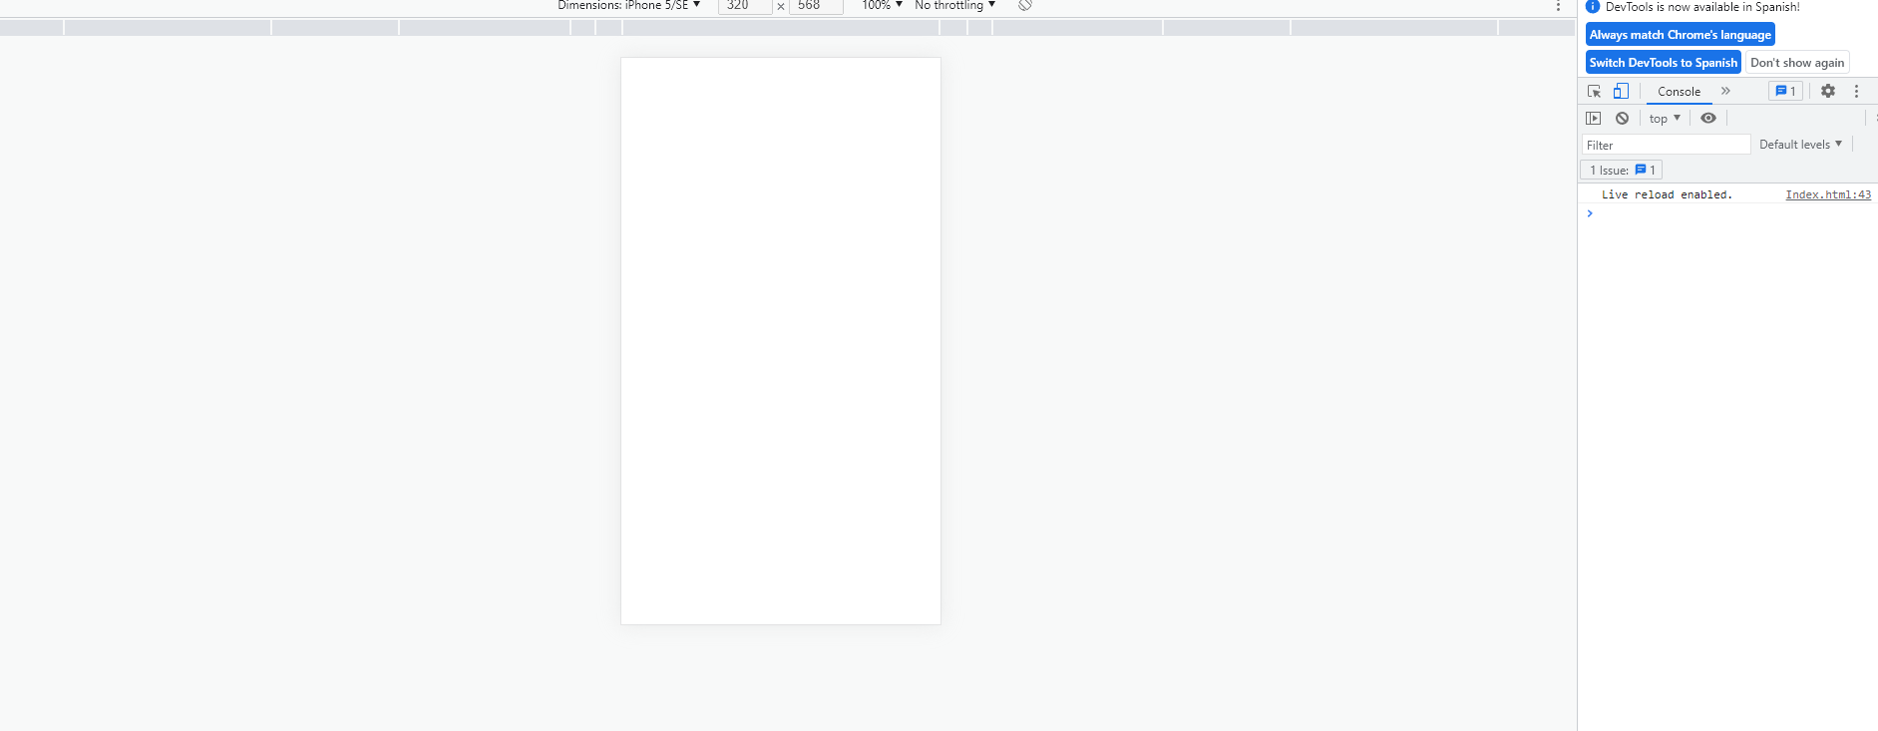The image size is (1878, 731).
Task: Open the top JavaScript context dropdown
Action: (1665, 118)
